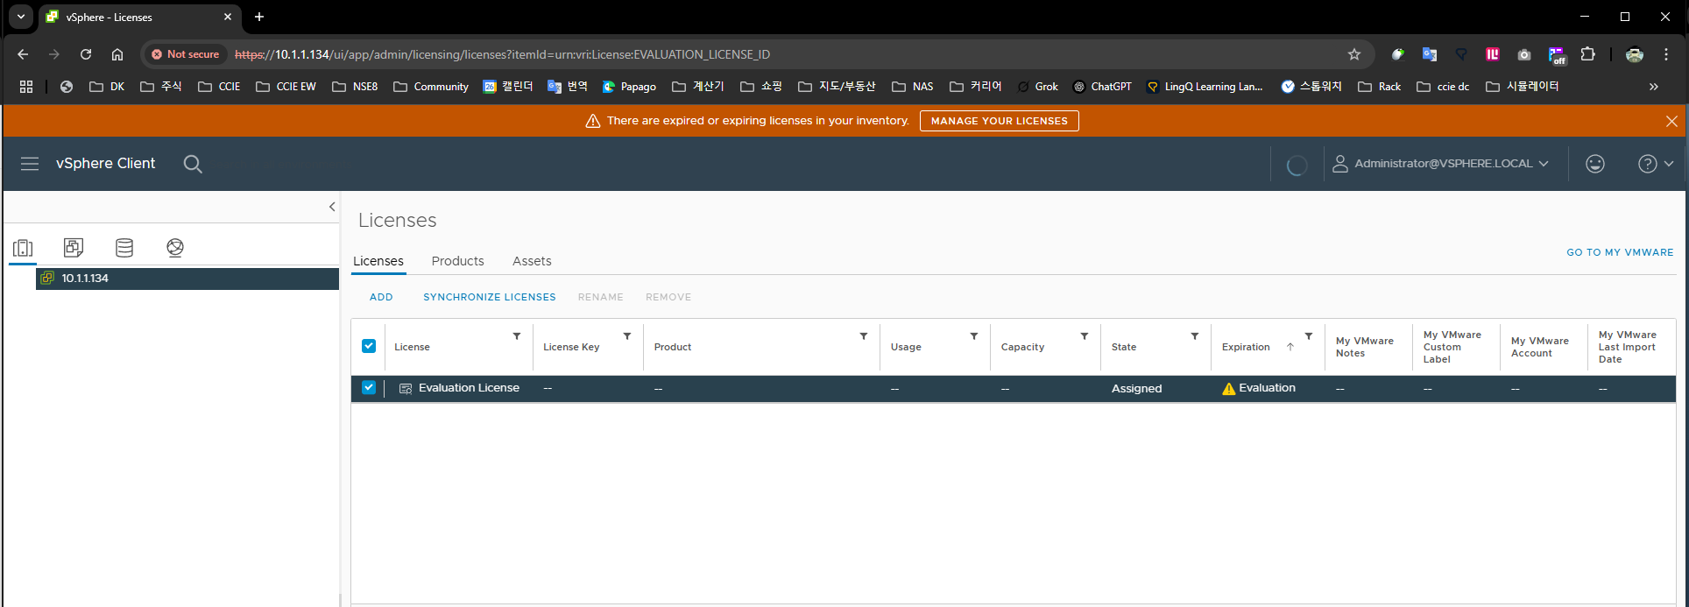The image size is (1689, 607).
Task: Open the browser home page
Action: click(117, 54)
